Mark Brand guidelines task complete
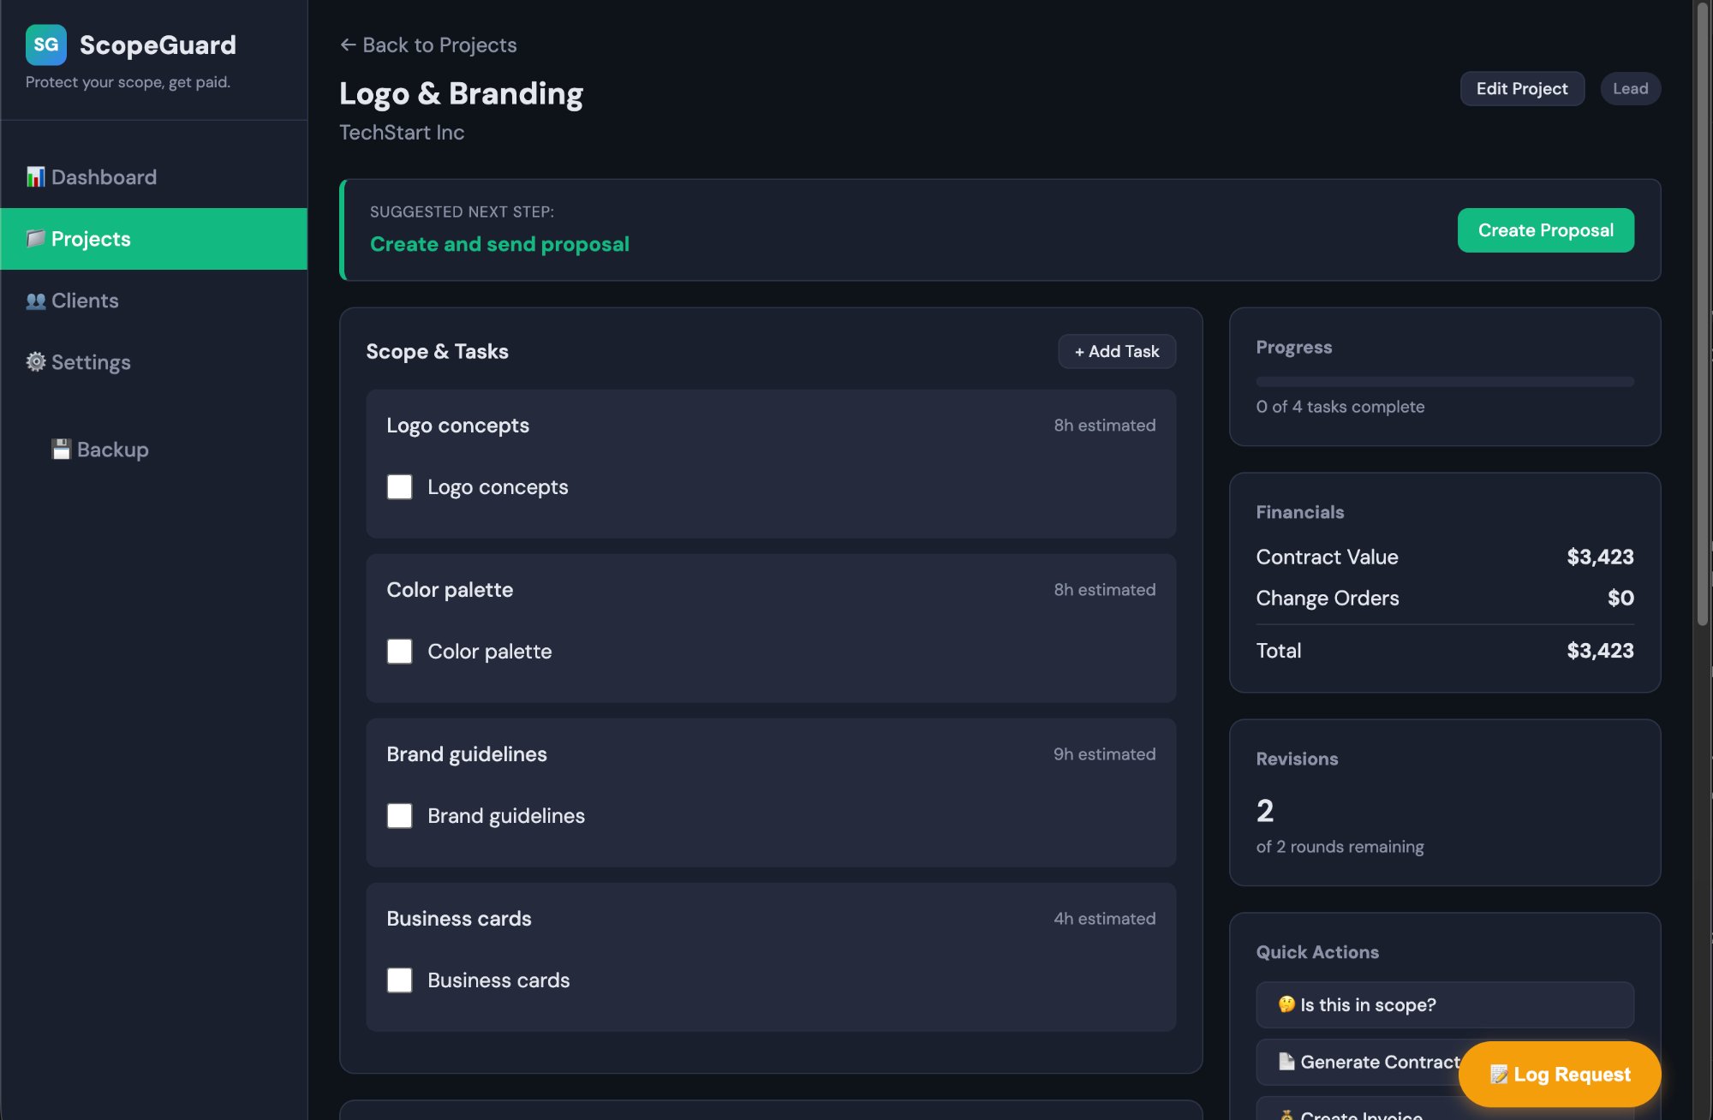Viewport: 1713px width, 1120px height. point(399,816)
